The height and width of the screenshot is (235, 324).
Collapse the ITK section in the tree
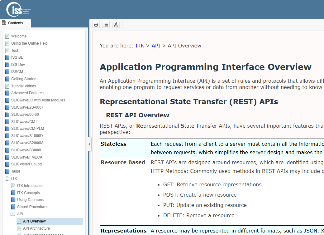tap(7, 178)
